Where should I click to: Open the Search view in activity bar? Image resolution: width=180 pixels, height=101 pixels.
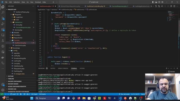point(3,12)
